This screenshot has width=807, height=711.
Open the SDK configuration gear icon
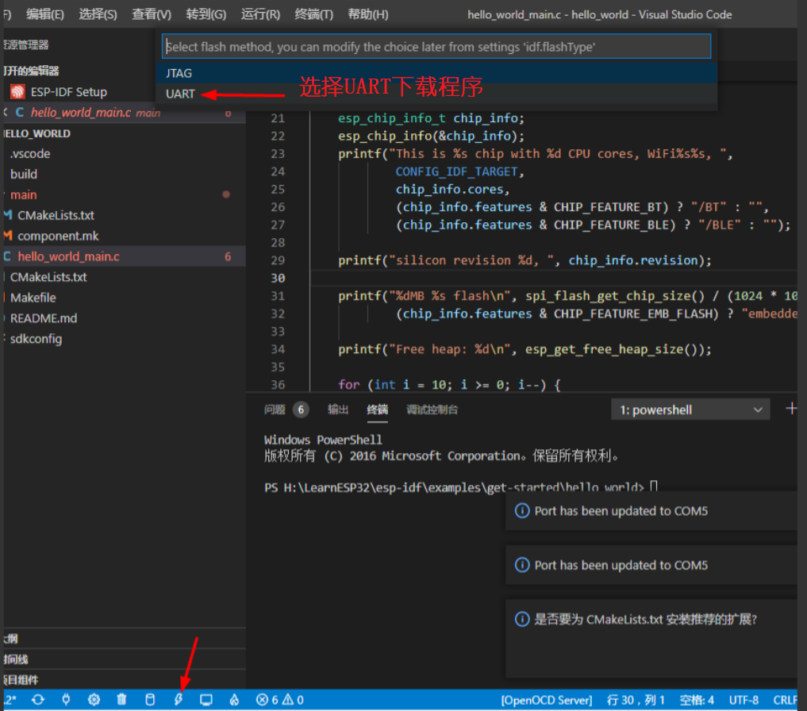pos(94,700)
